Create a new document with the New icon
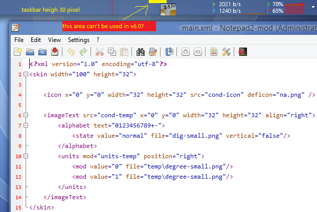This screenshot has width=317, height=212. click(18, 52)
